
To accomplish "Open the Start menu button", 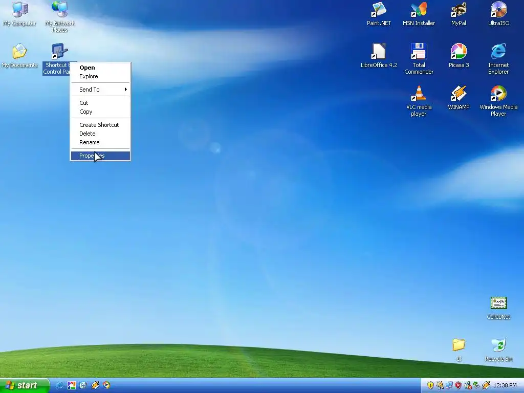I will 24,385.
